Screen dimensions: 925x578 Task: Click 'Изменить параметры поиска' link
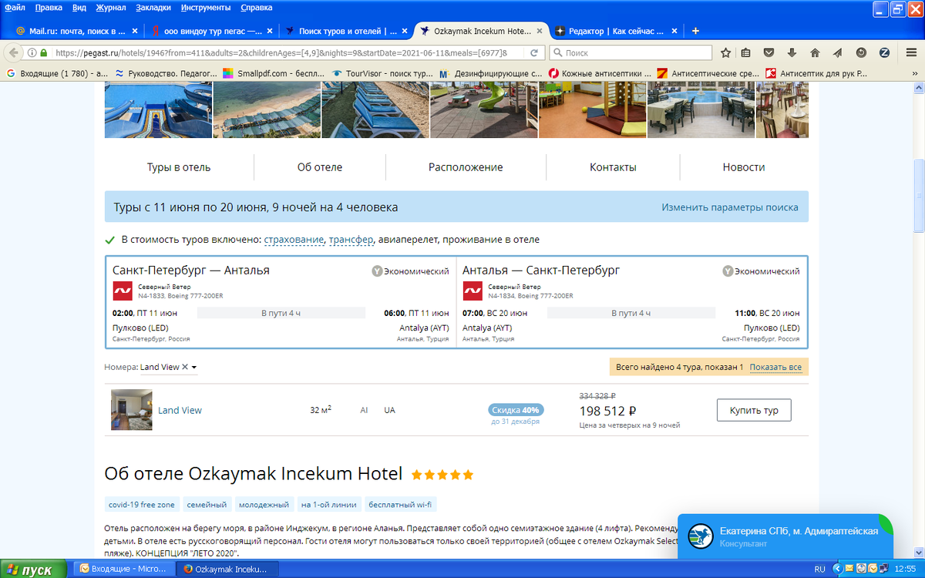pos(730,208)
